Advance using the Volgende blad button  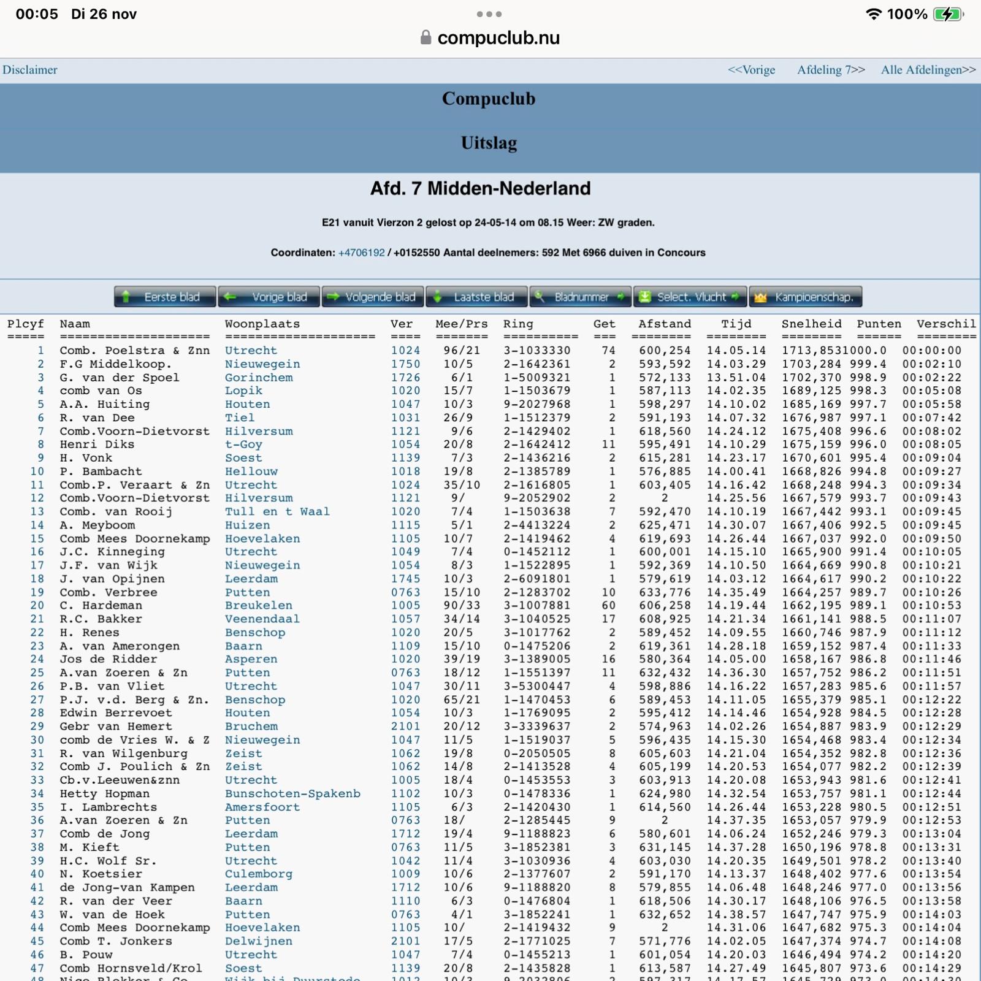pos(373,297)
